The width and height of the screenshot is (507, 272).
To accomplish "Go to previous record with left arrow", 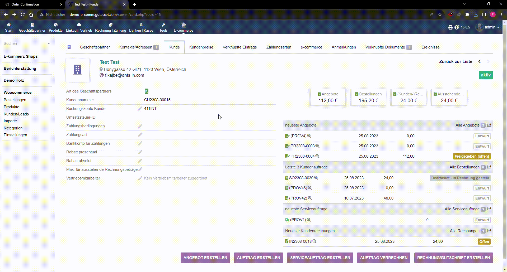I will pos(480,61).
